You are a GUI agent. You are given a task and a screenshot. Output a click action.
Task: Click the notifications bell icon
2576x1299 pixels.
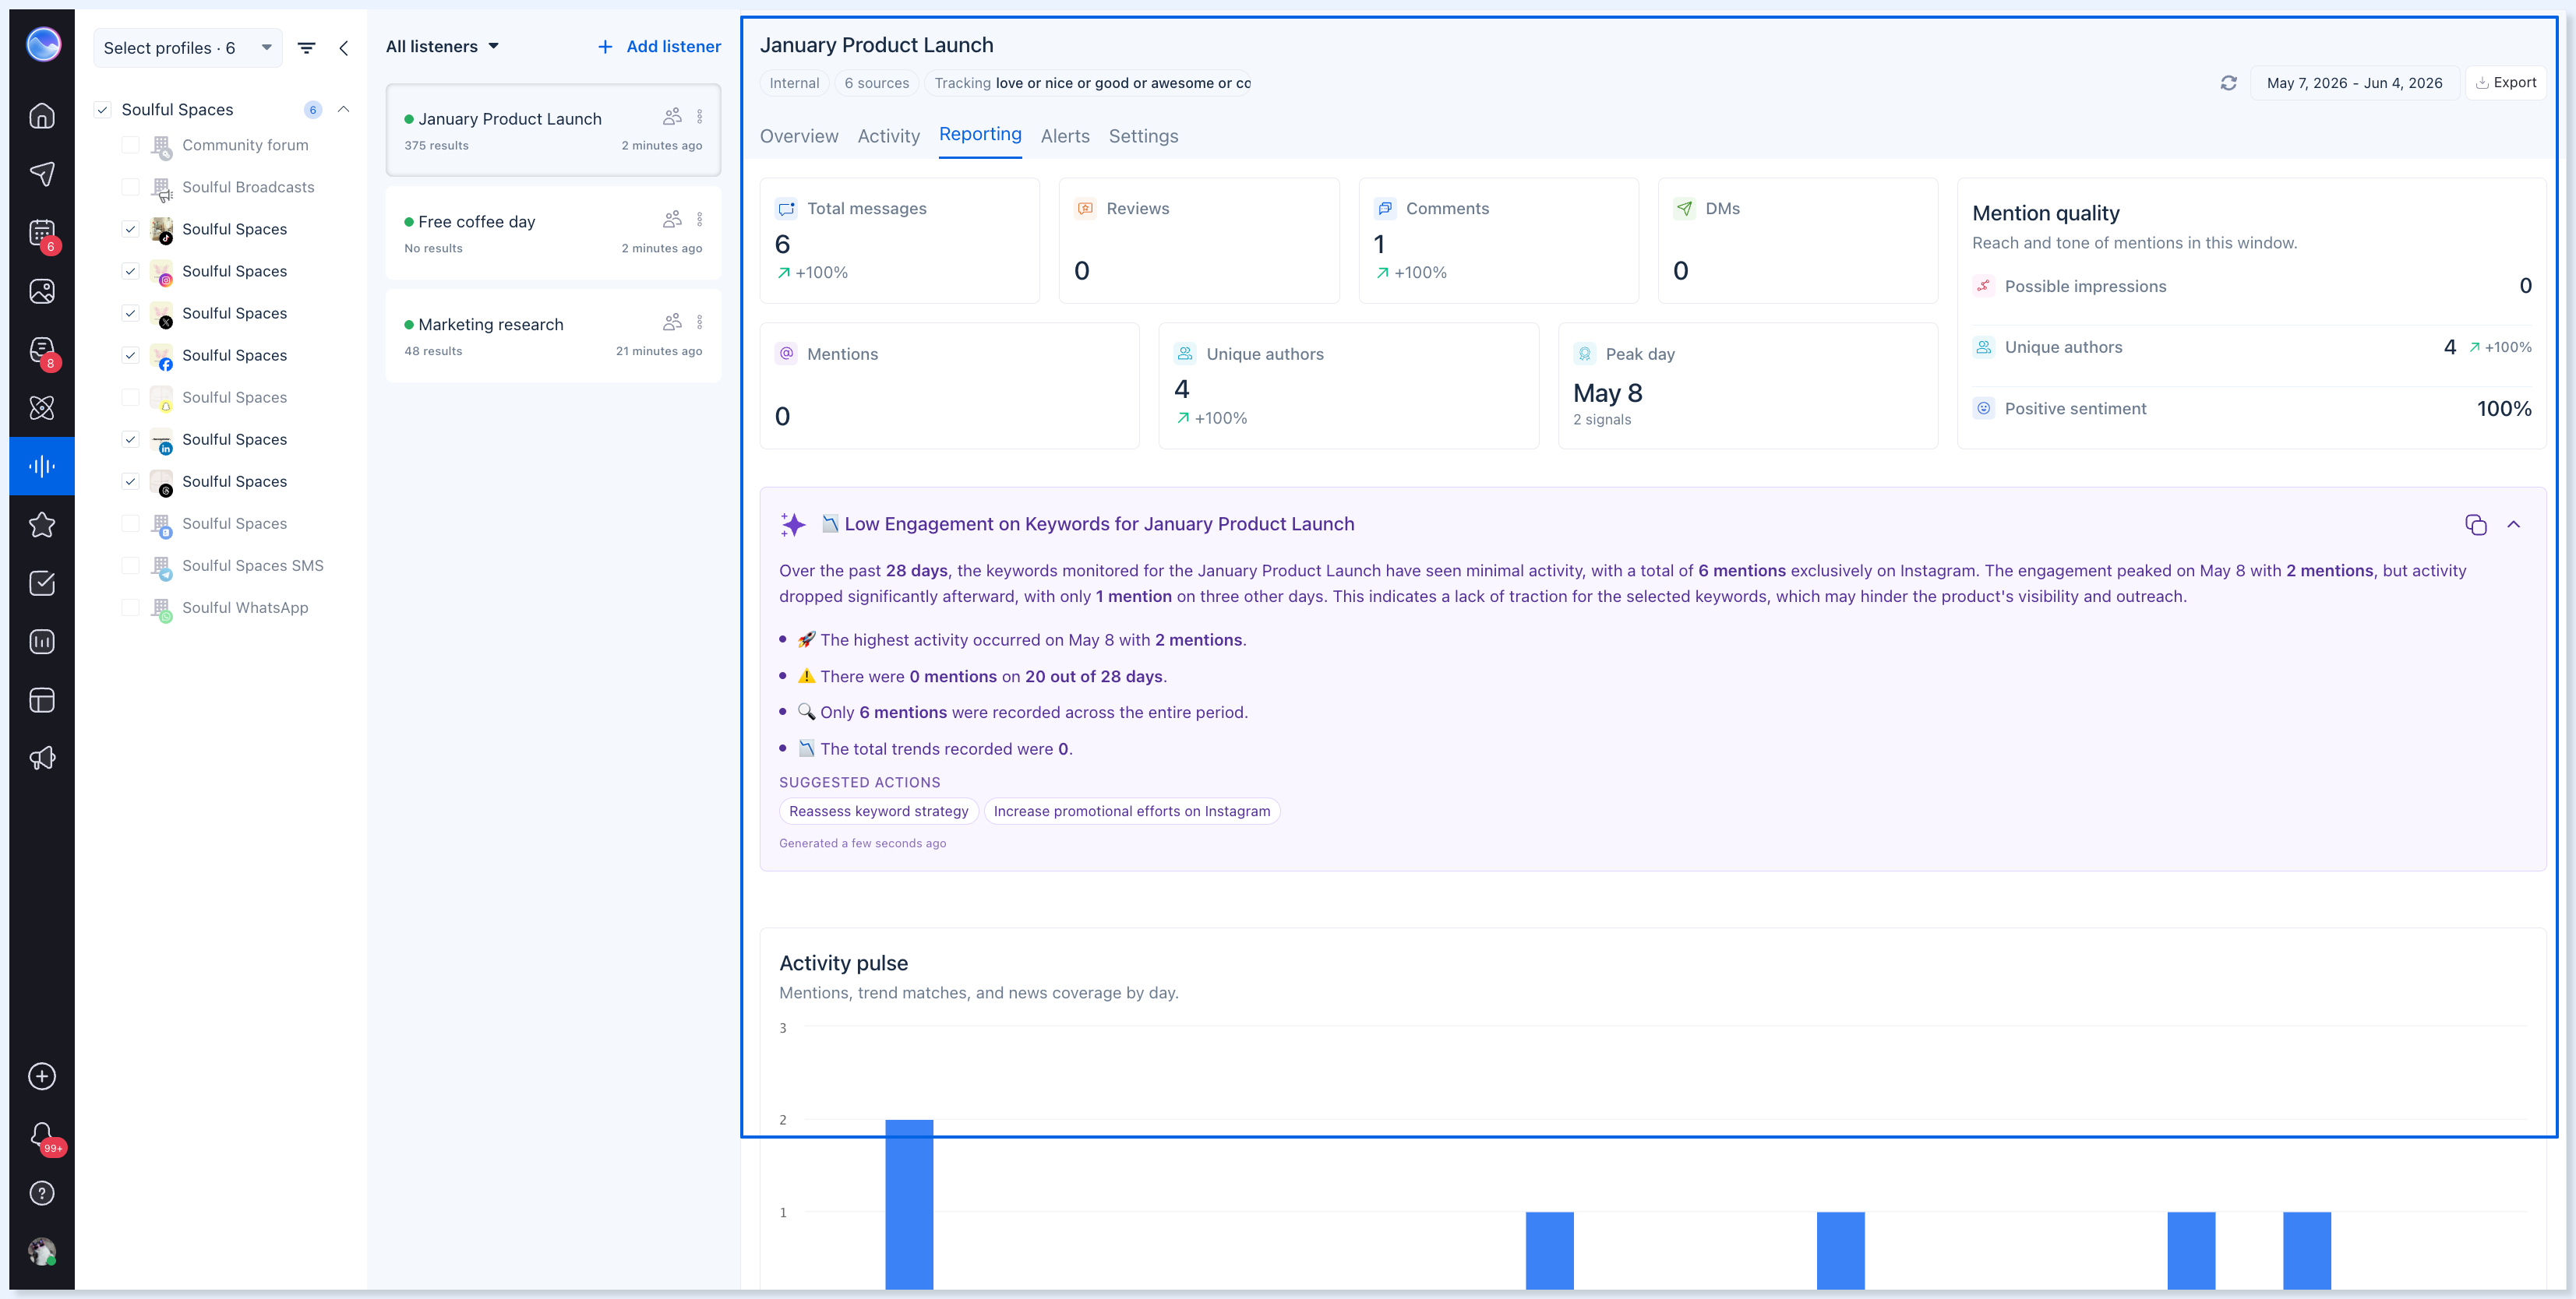pos(42,1135)
